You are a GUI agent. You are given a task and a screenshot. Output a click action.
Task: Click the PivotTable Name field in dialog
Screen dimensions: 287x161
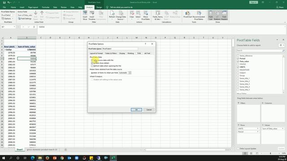[120, 49]
